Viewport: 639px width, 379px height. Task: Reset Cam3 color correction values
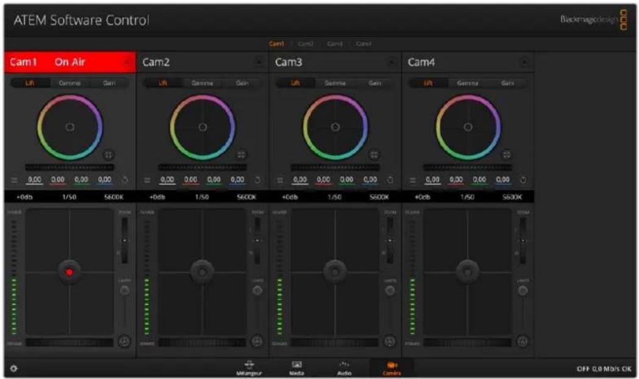click(x=390, y=179)
